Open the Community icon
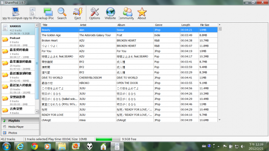 [x=126, y=13]
